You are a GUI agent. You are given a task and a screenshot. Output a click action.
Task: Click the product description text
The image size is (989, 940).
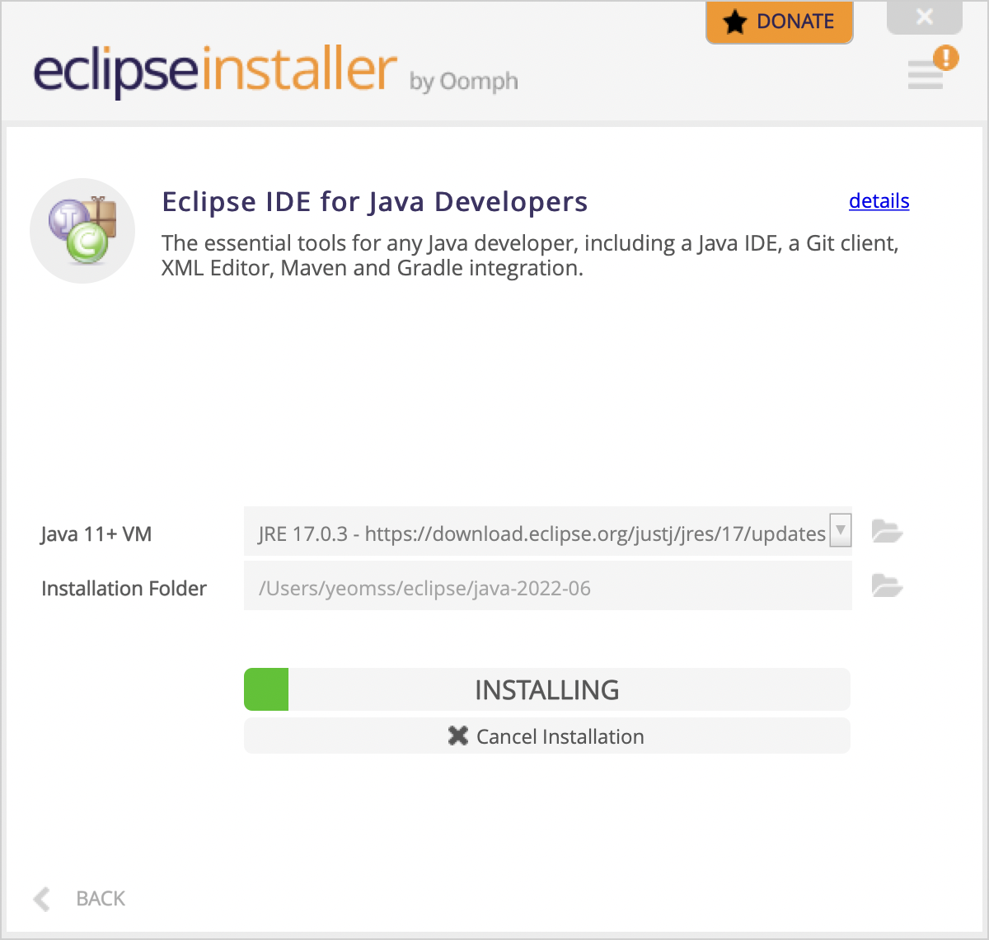[530, 256]
